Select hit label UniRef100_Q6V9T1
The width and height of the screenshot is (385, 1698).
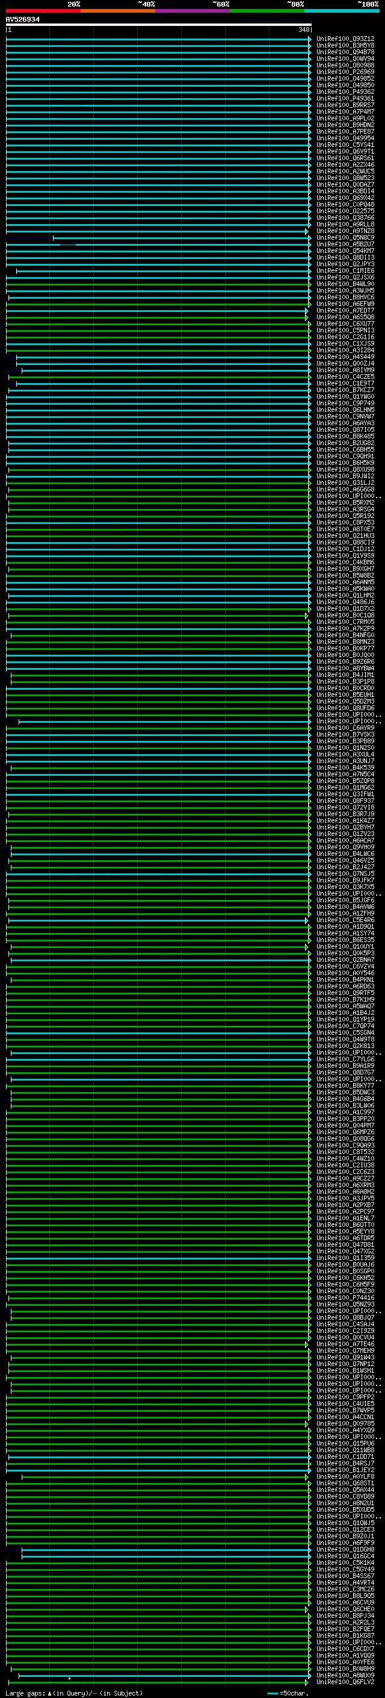[x=345, y=152]
